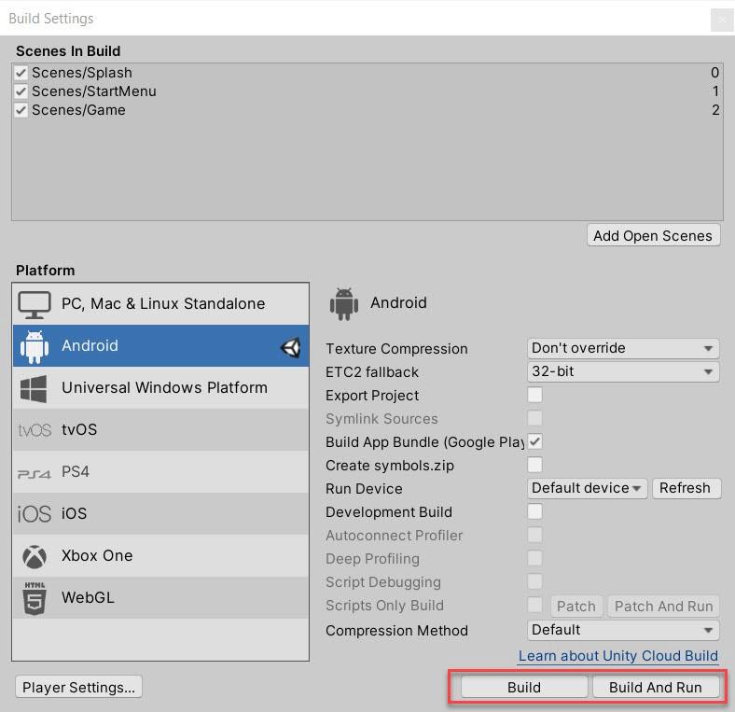The height and width of the screenshot is (712, 735).
Task: Click the tvOS platform icon
Action: point(35,430)
